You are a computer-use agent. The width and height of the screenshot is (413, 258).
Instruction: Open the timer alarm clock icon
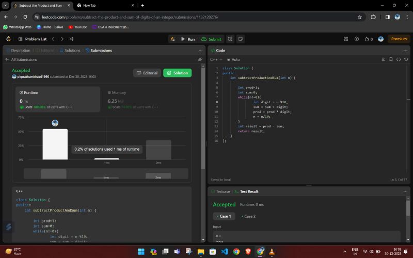[x=230, y=39]
